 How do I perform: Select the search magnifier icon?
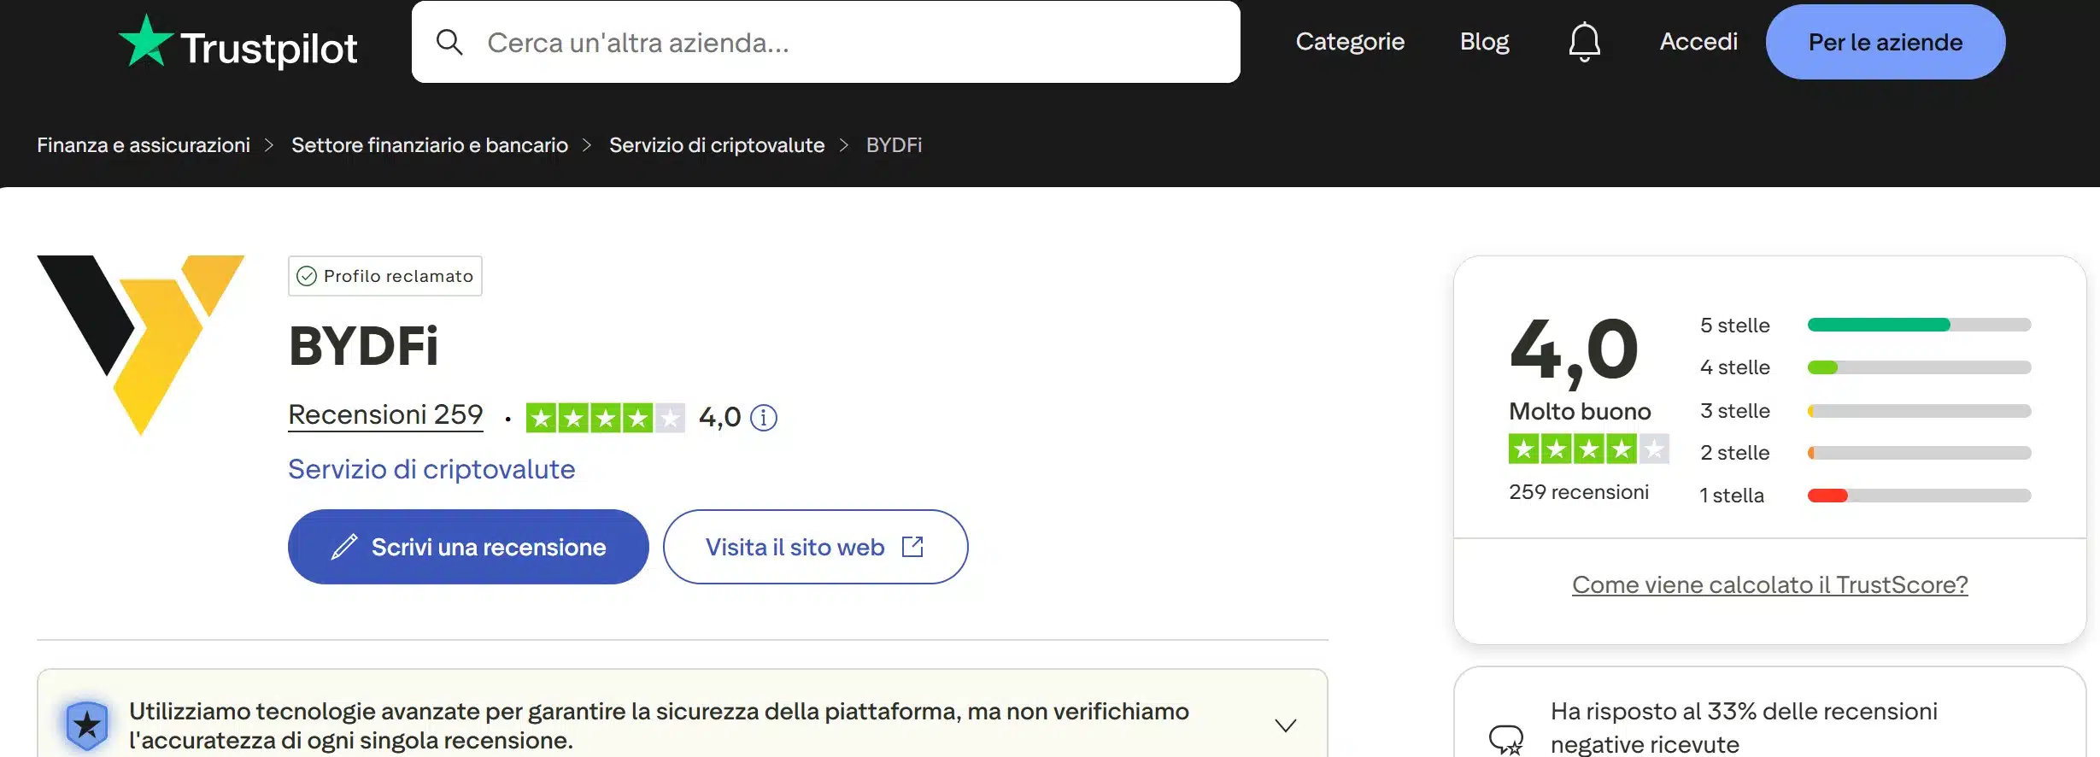pyautogui.click(x=450, y=41)
